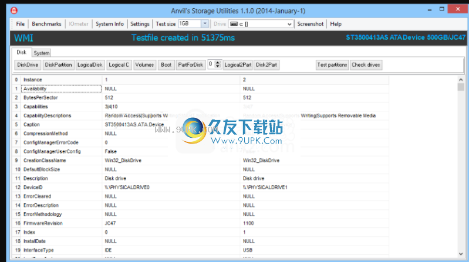Click the ST3500413AS ATA Device caption value

pyautogui.click(x=134, y=125)
